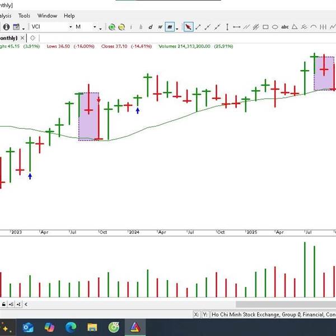Expand the arrow next to monthly button
This screenshot has width=336, height=336.
[177, 29]
